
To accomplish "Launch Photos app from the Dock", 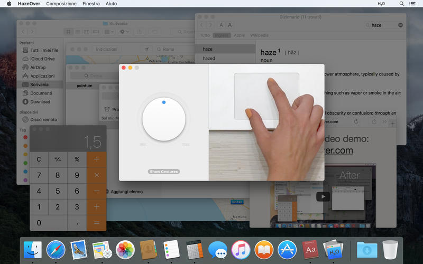I will (125, 250).
